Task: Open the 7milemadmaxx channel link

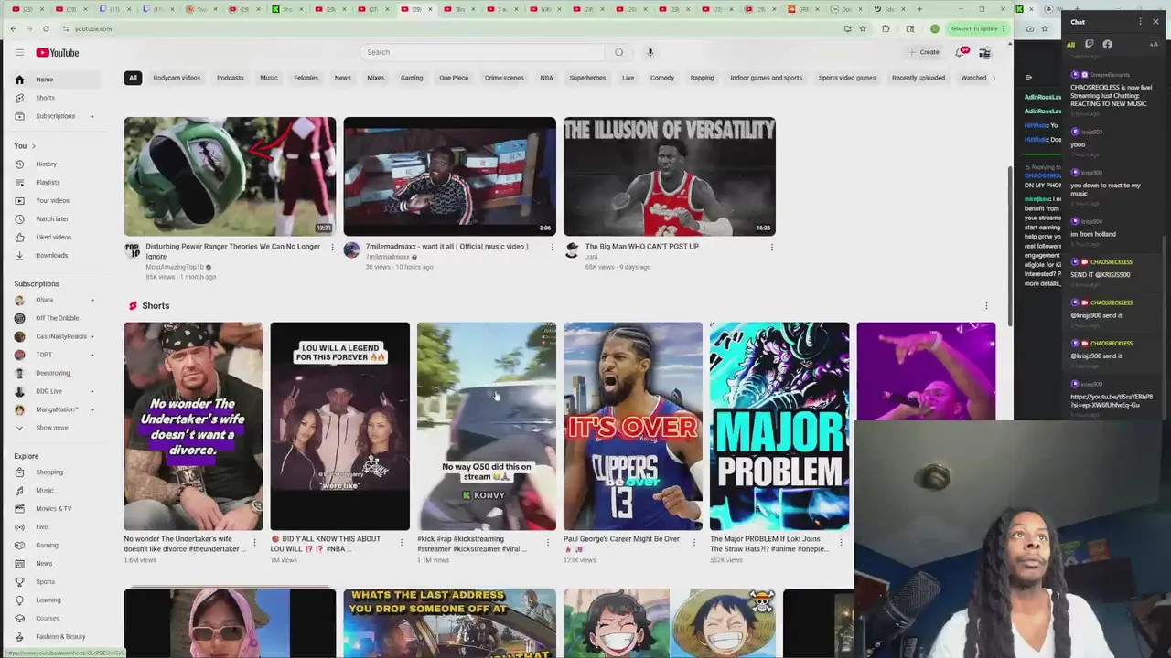Action: pos(387,257)
